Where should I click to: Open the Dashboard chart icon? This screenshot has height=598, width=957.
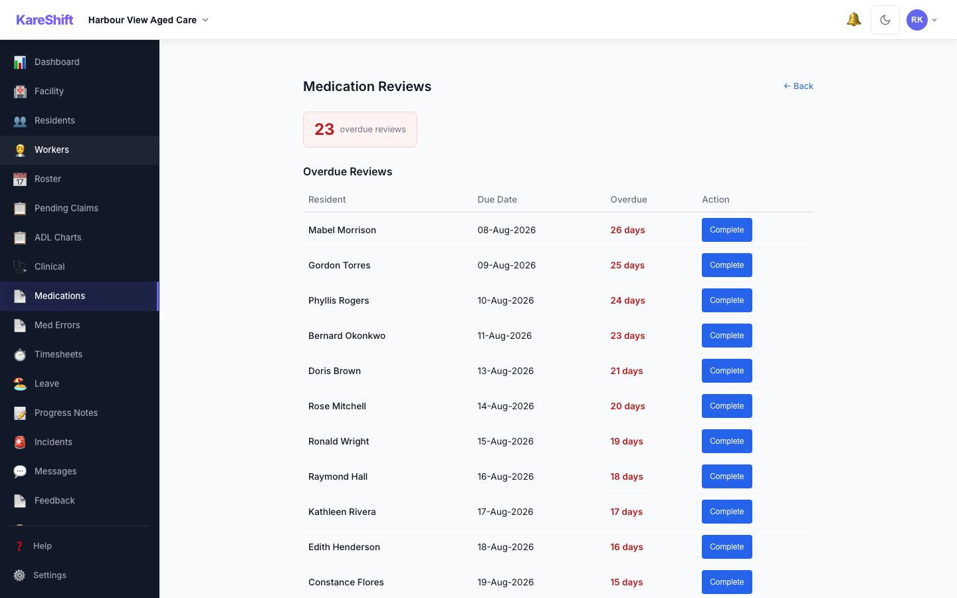point(20,62)
